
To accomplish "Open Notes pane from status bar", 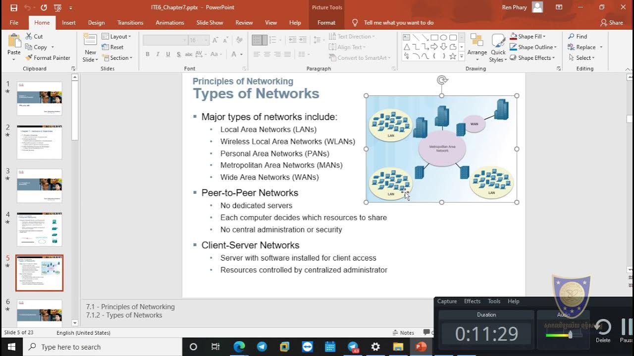I will coord(403,333).
